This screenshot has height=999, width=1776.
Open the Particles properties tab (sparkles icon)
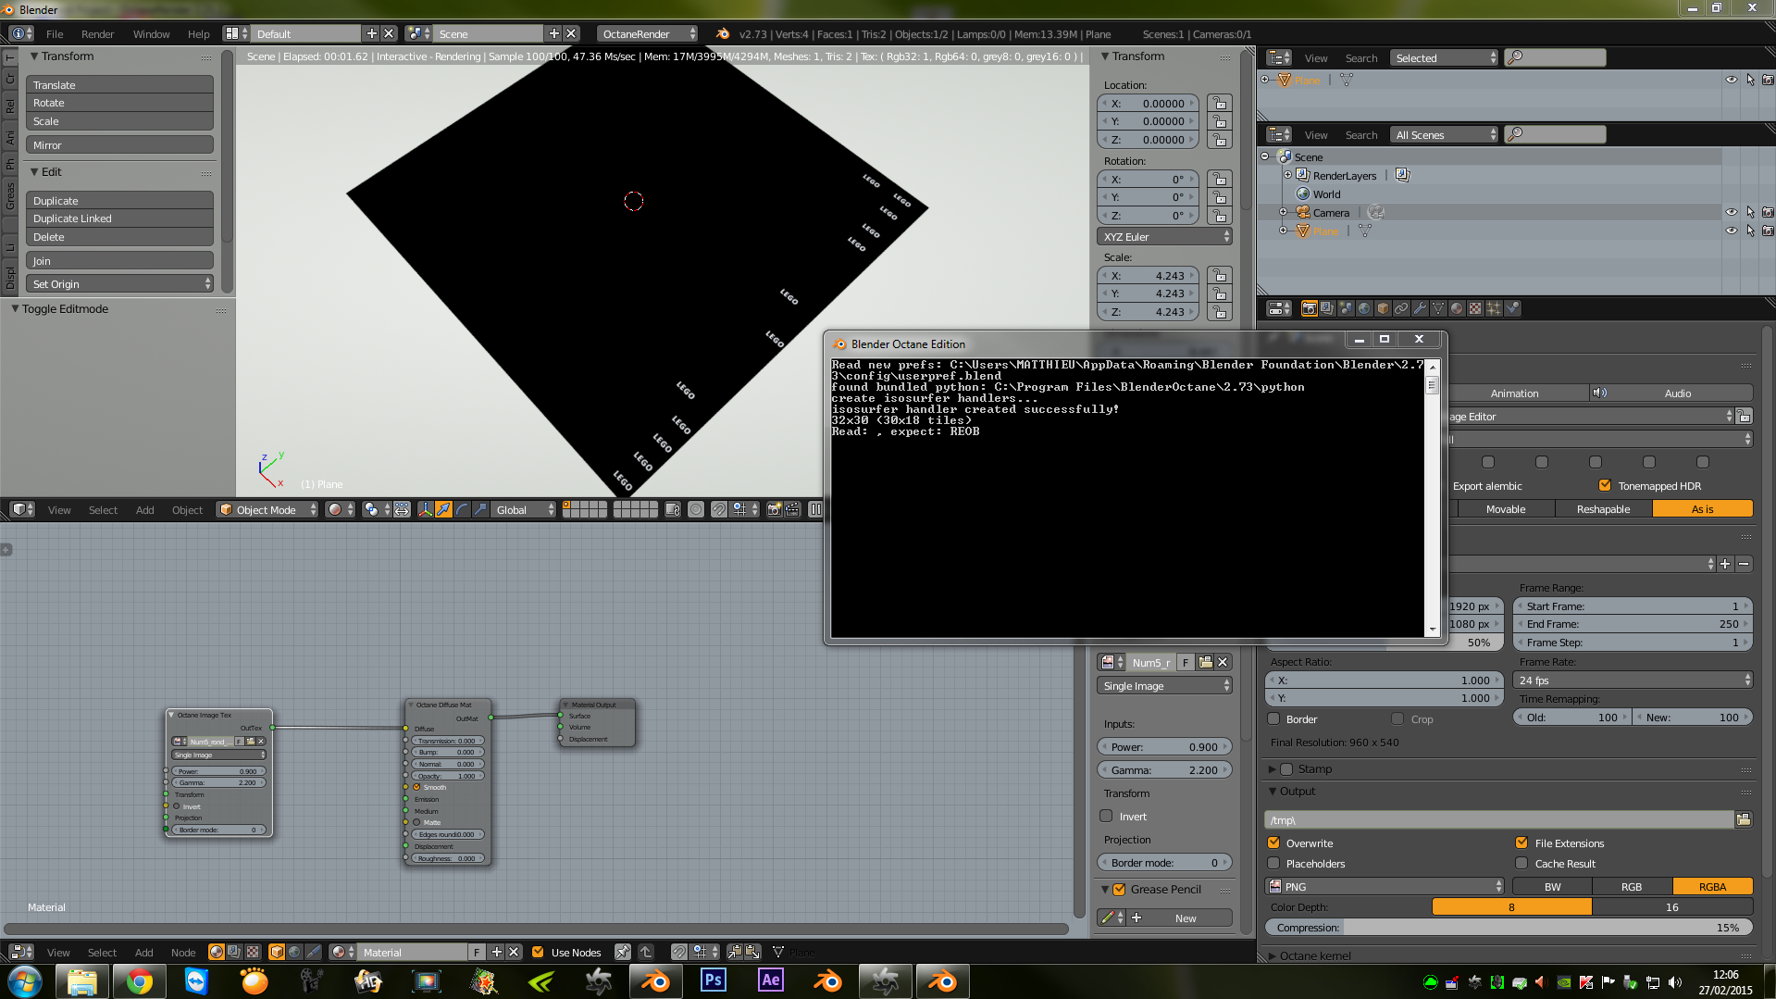pyautogui.click(x=1494, y=308)
